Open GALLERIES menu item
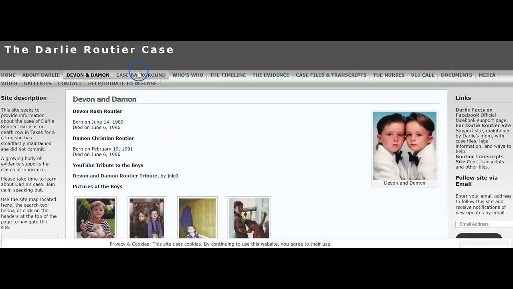Viewport: 513px width, 289px height. [38, 83]
